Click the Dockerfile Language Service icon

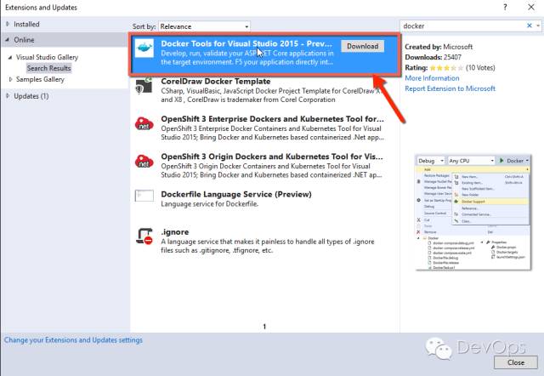tap(144, 196)
